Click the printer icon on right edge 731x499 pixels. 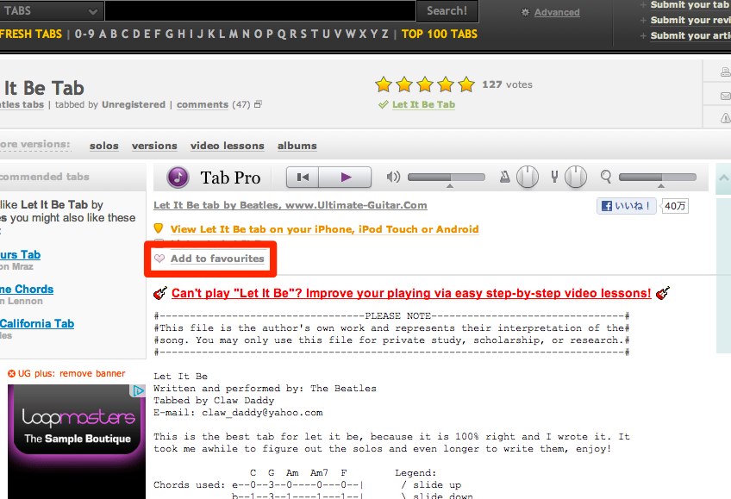pyautogui.click(x=723, y=72)
